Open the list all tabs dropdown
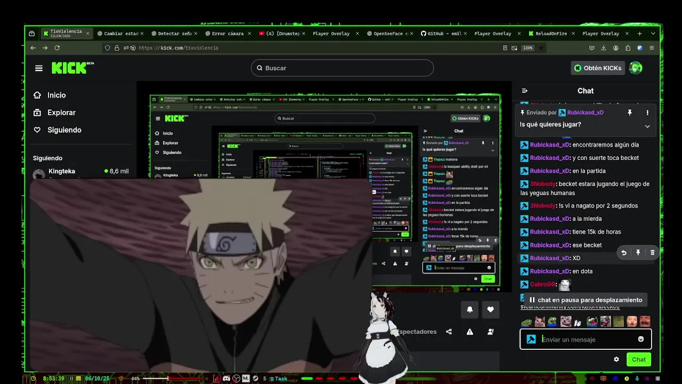682x384 pixels. tap(653, 34)
